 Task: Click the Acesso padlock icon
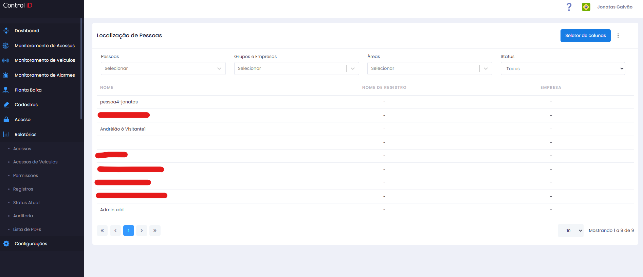pos(6,119)
